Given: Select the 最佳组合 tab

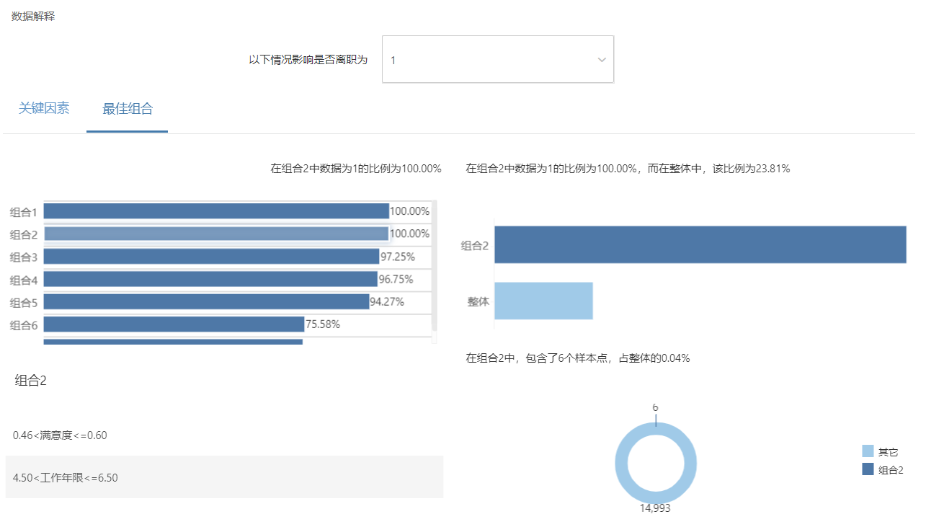Looking at the screenshot, I should [x=128, y=110].
